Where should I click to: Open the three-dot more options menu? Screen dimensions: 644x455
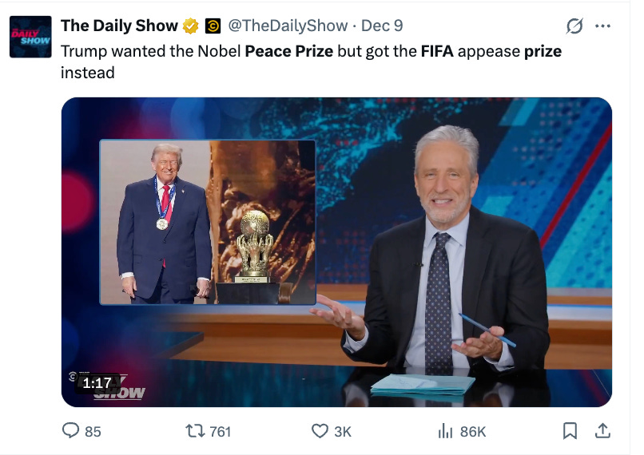602,26
